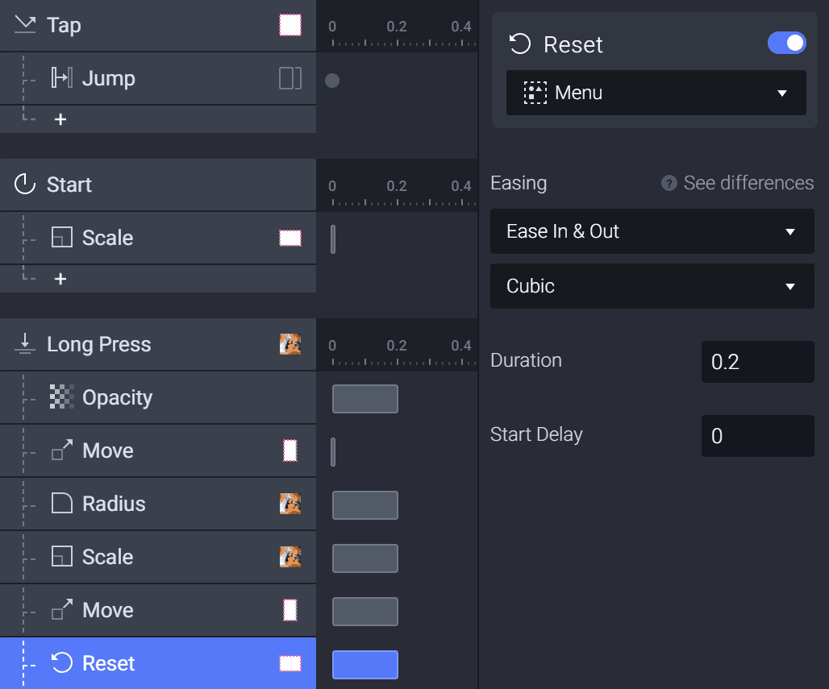
Task: Click the Reset icon in properties panel
Action: [x=519, y=44]
